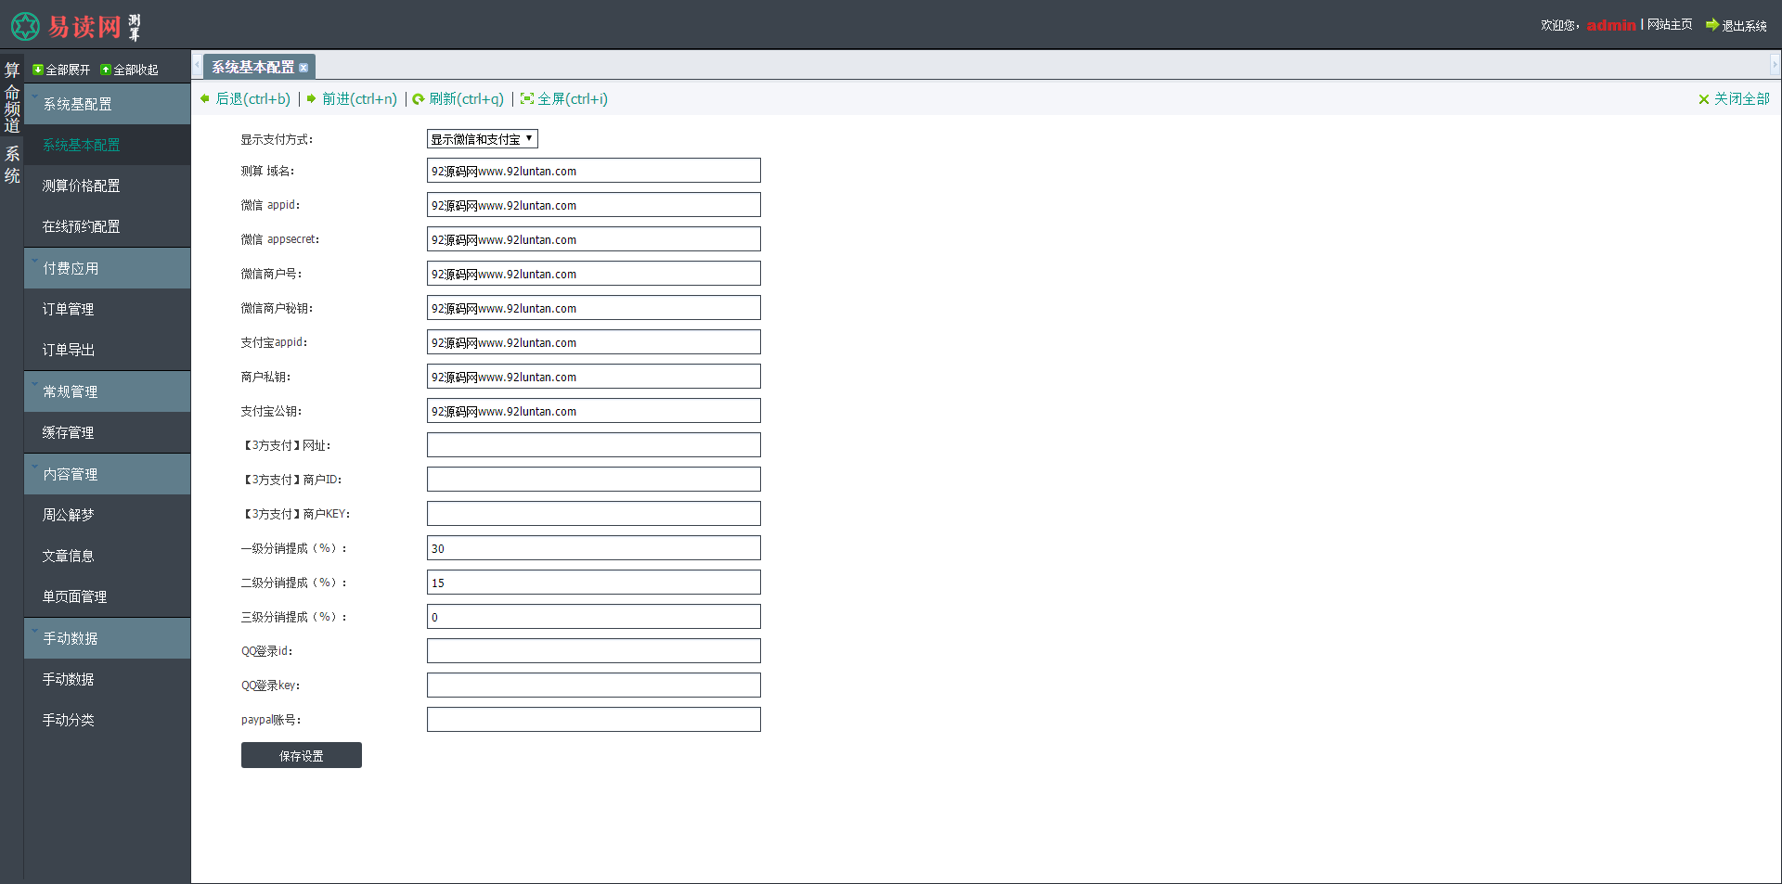The height and width of the screenshot is (884, 1782).
Task: Open 订单管理 in the sidebar
Action: [68, 309]
